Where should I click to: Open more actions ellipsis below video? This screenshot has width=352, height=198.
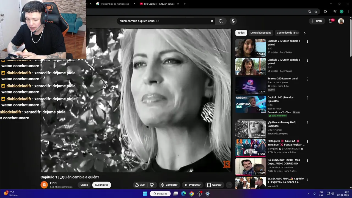click(229, 185)
